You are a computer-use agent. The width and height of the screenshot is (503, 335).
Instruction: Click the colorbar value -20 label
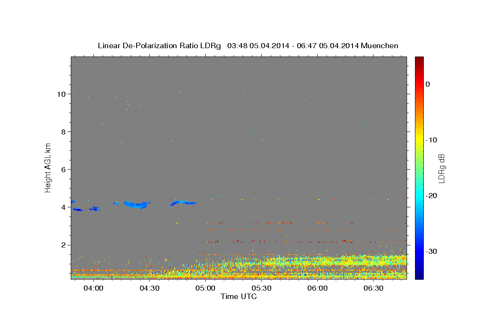[431, 196]
